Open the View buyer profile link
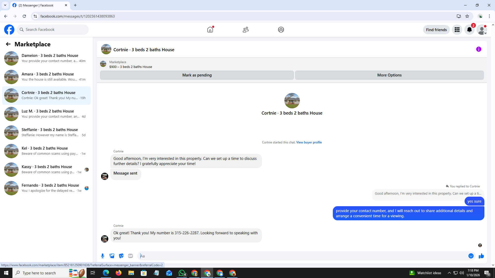The height and width of the screenshot is (278, 495). click(309, 142)
